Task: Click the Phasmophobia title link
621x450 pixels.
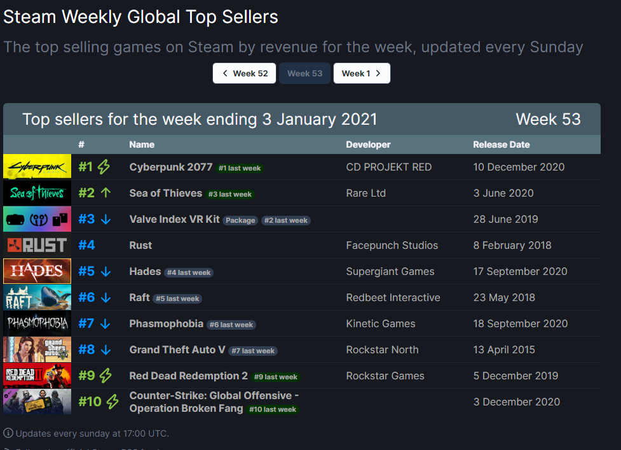Action: (x=167, y=324)
